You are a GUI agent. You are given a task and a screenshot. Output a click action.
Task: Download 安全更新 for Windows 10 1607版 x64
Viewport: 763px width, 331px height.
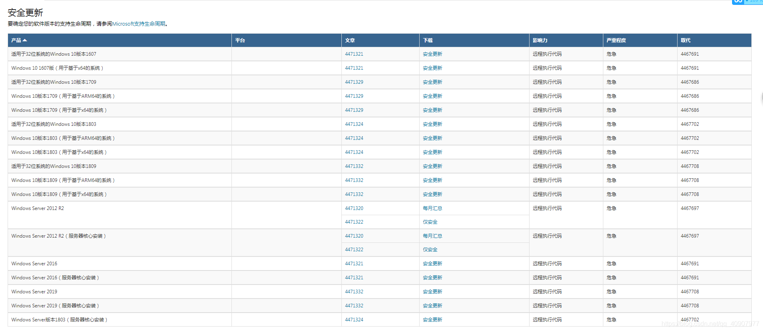[x=432, y=68]
